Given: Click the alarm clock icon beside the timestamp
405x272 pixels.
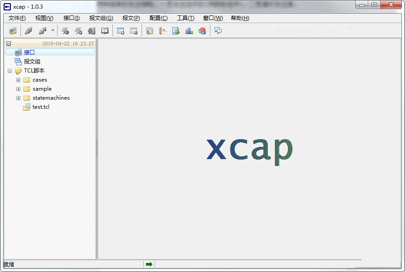Looking at the screenshot, I should click(9, 43).
